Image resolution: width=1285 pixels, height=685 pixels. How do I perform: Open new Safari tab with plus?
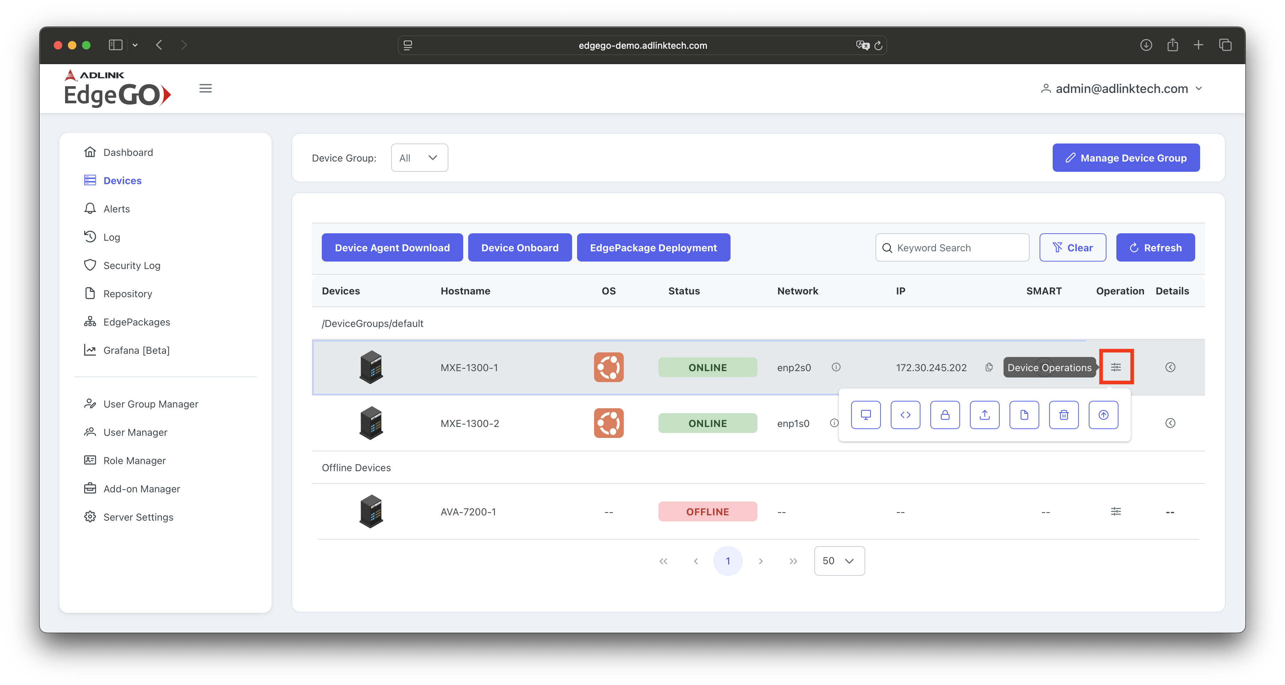[x=1198, y=45]
